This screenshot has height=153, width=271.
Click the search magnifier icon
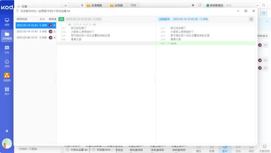point(263,5)
